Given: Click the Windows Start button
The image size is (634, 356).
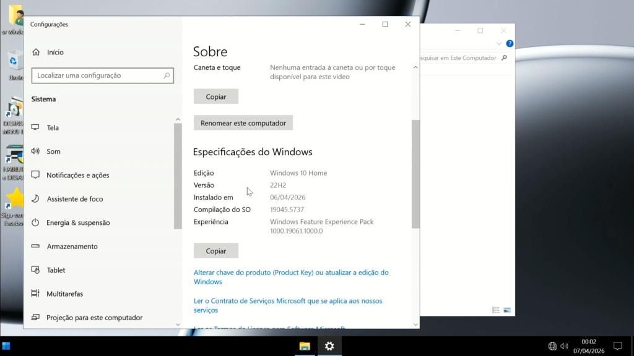Looking at the screenshot, I should (6, 346).
